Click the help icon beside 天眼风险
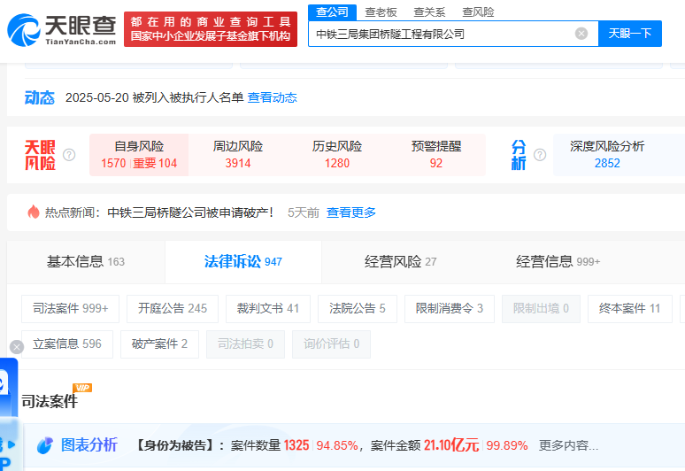The height and width of the screenshot is (471, 685). [69, 155]
